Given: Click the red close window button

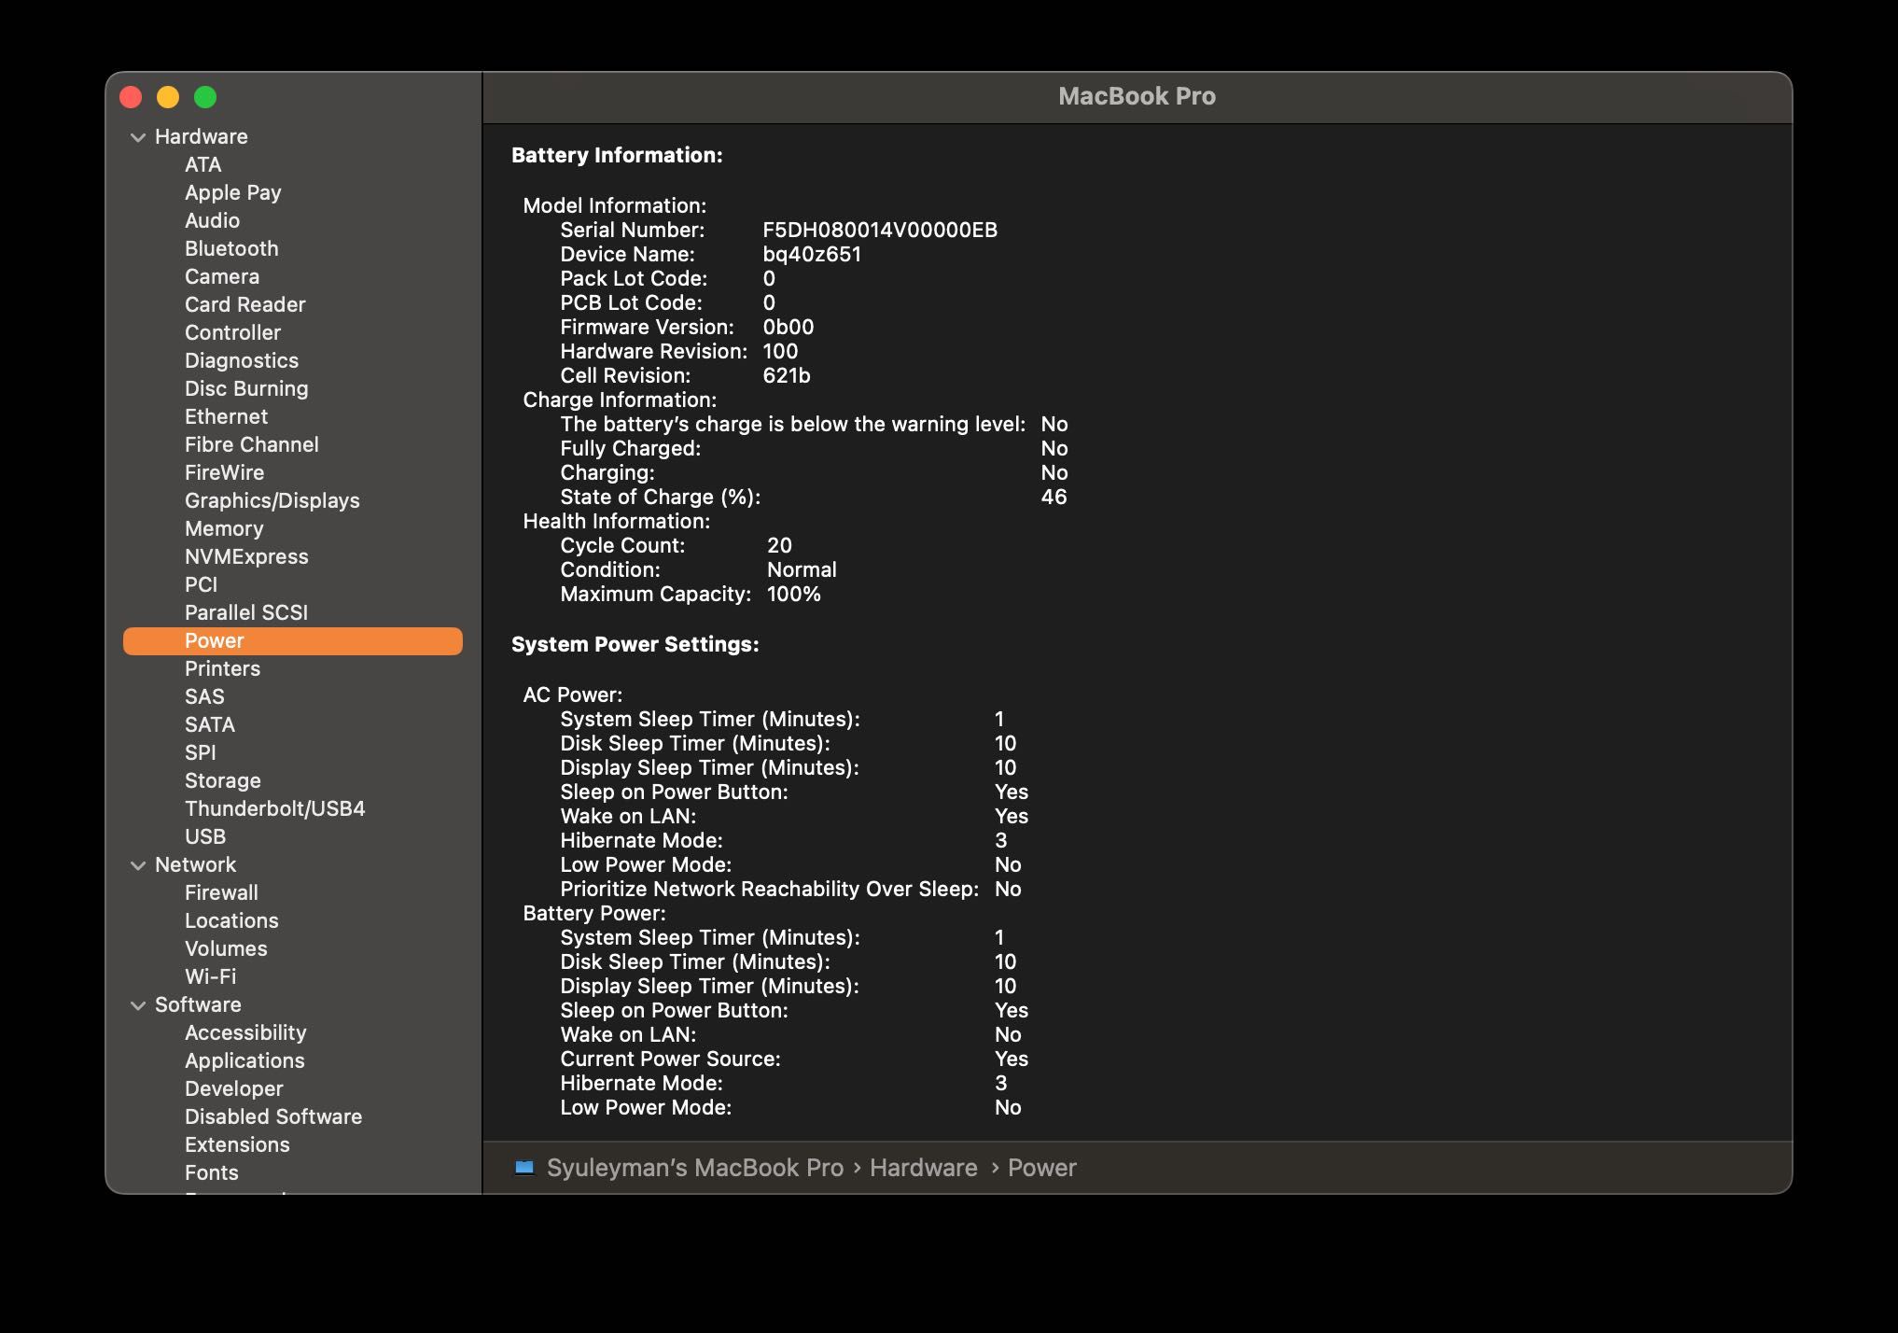Looking at the screenshot, I should [131, 97].
